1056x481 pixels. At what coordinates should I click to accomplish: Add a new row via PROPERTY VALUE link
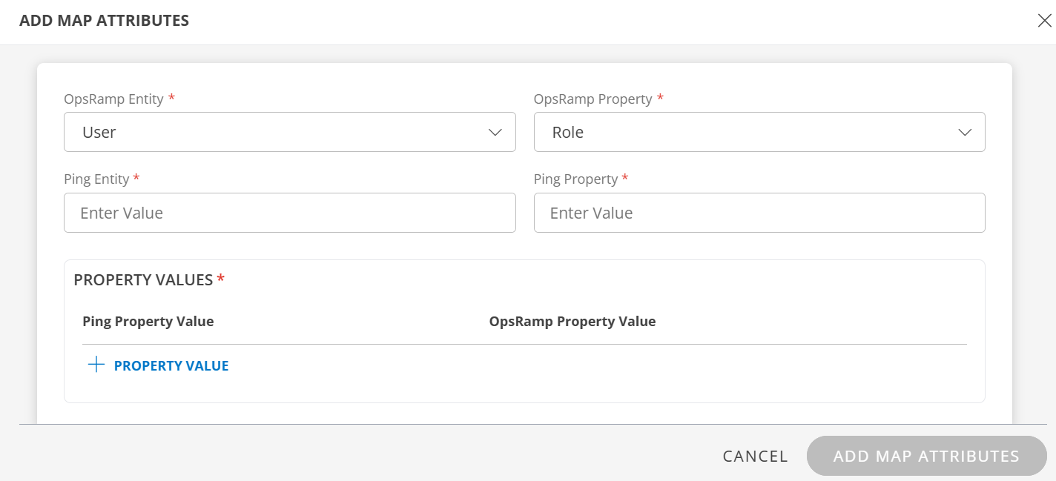tap(171, 365)
